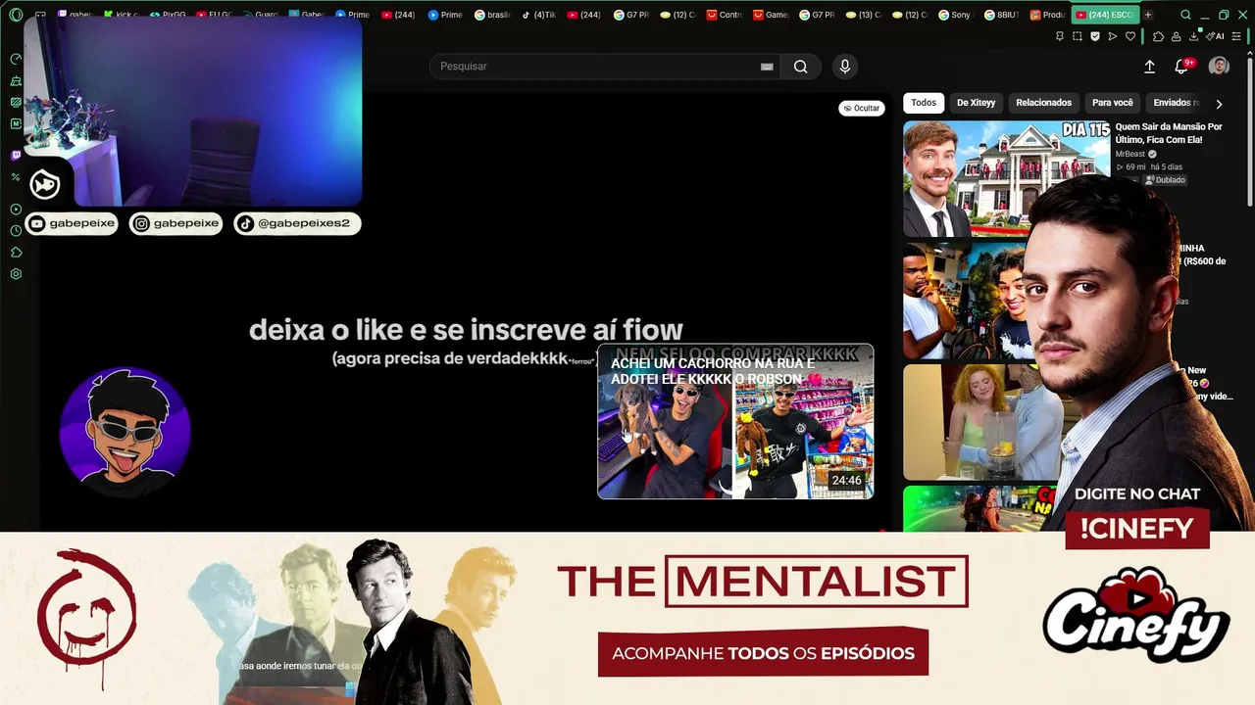Screen dimensions: 1255x705
Task: Select the De Xiteyy filter chip
Action: coord(977,103)
